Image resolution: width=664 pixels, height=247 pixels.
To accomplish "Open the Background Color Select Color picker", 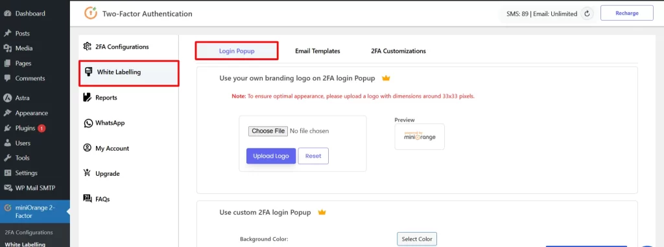I will click(417, 239).
